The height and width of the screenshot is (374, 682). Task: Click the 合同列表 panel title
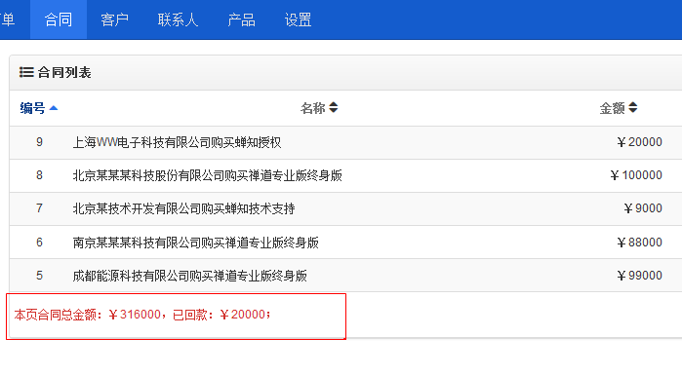[x=64, y=72]
